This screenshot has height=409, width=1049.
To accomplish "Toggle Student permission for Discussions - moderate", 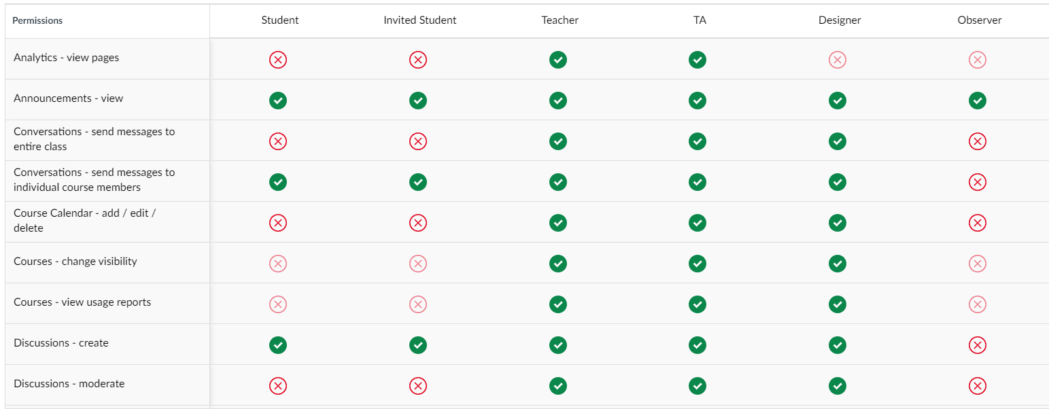I will [x=277, y=386].
